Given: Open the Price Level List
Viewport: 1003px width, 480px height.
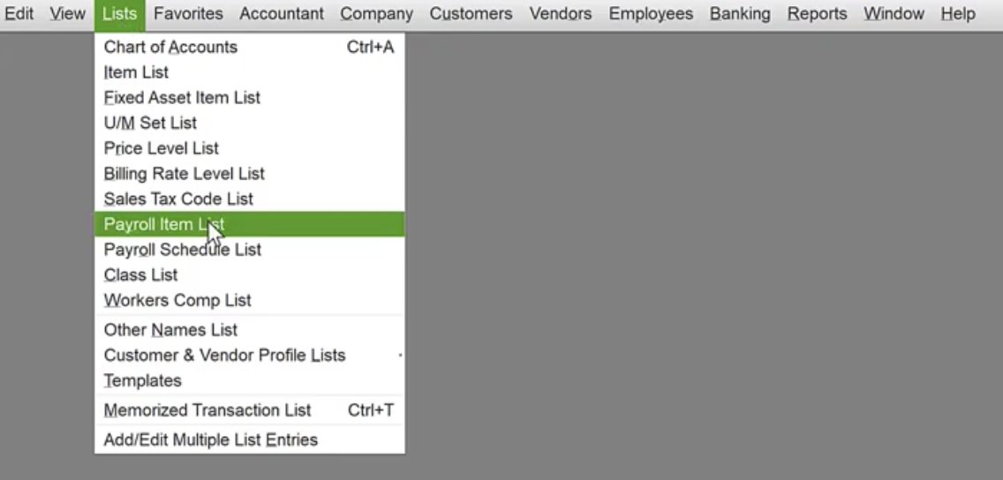Looking at the screenshot, I should [x=162, y=148].
